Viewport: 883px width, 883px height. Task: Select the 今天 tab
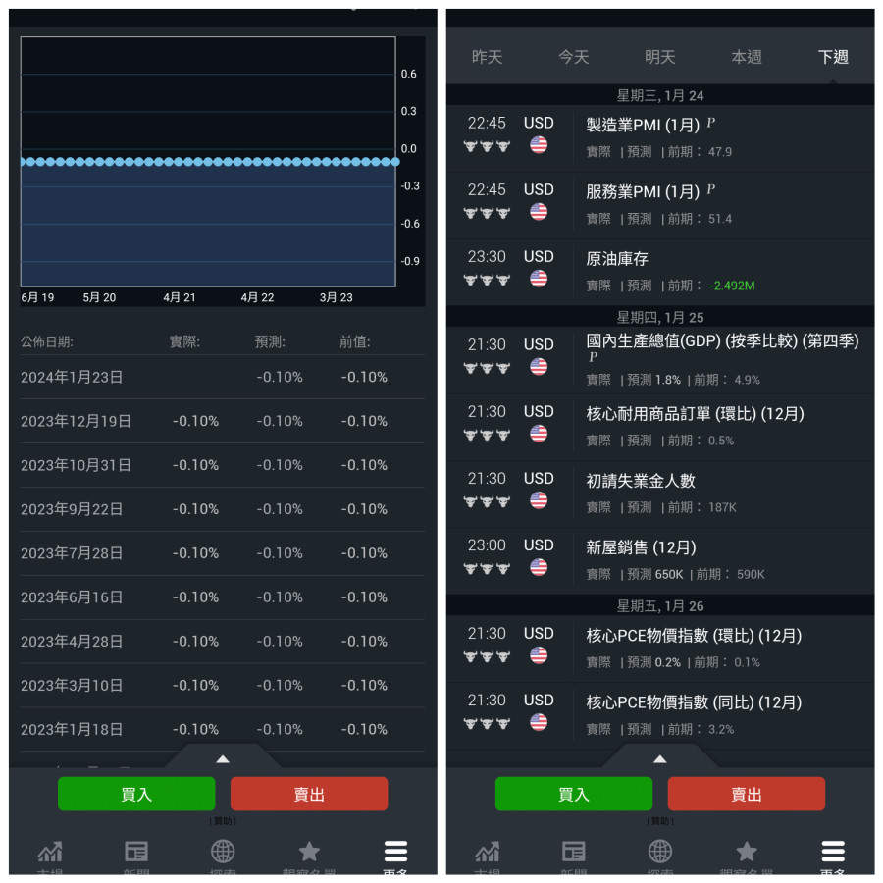pyautogui.click(x=573, y=57)
